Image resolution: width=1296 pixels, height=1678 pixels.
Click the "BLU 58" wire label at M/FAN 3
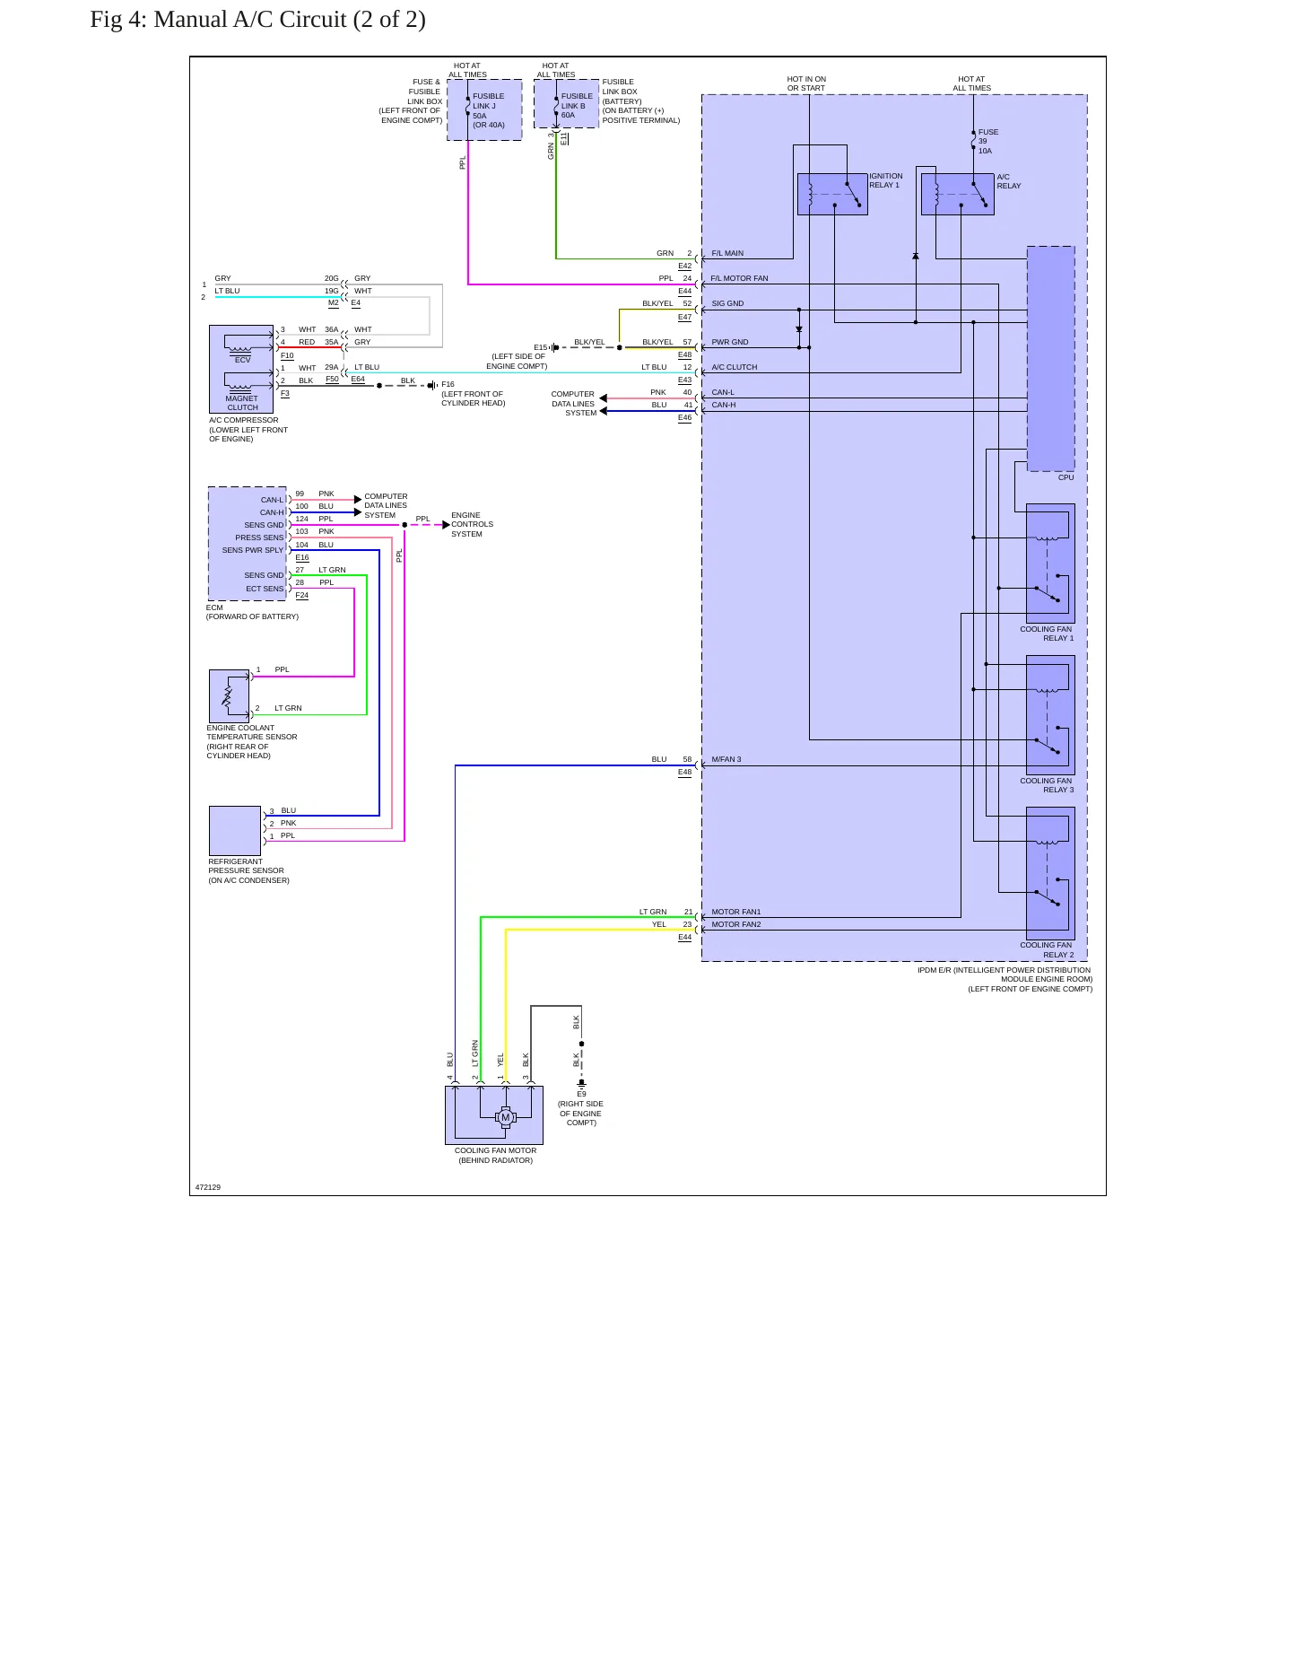coord(672,759)
